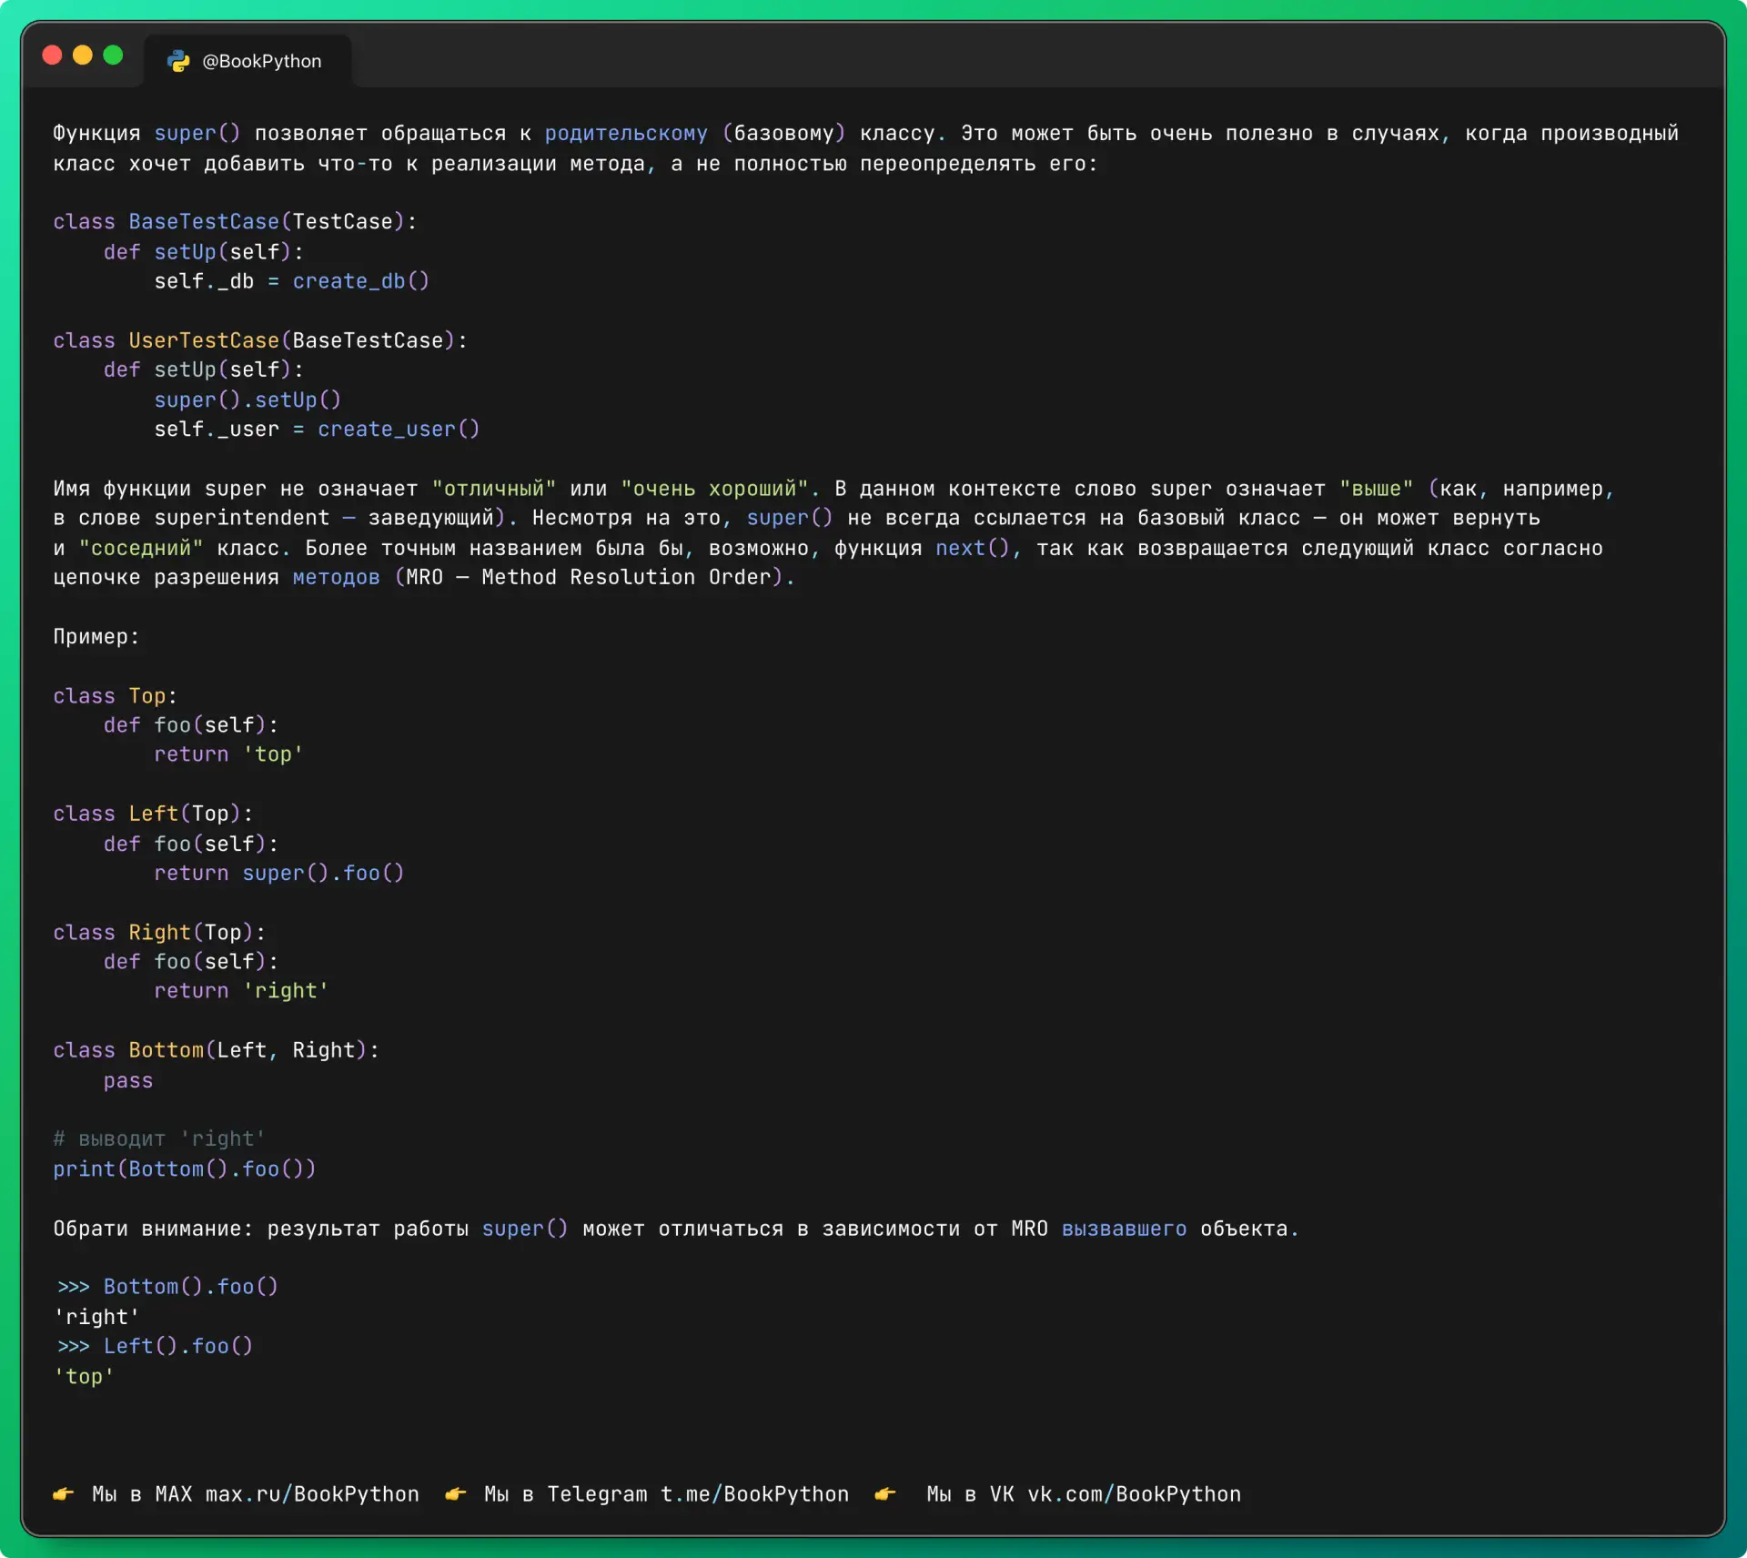Click the word 'вызвавшего' in the note
This screenshot has width=1747, height=1558.
click(1124, 1229)
